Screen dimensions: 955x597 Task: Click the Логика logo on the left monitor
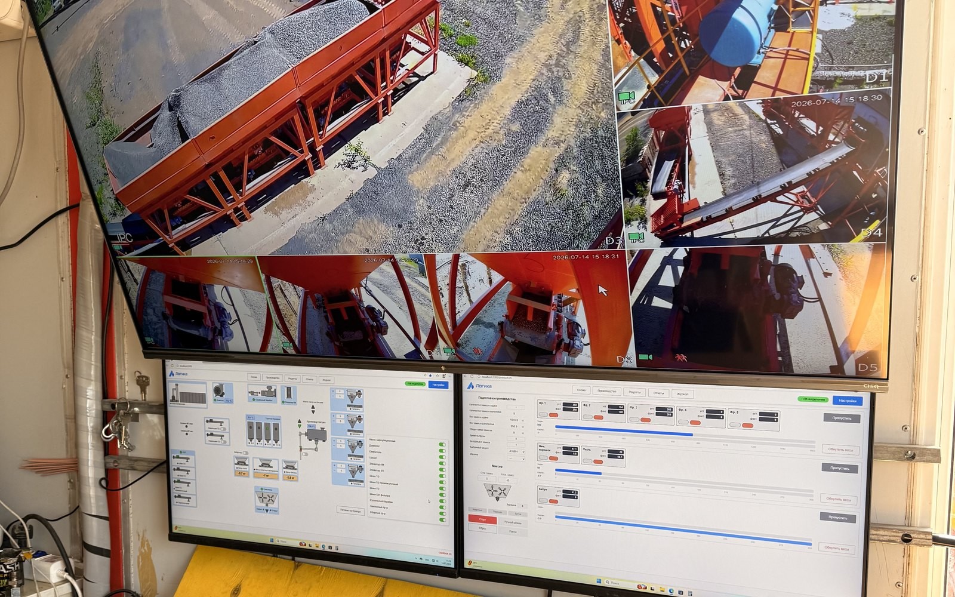point(178,374)
